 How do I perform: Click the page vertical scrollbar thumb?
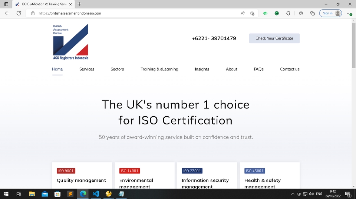[x=354, y=45]
